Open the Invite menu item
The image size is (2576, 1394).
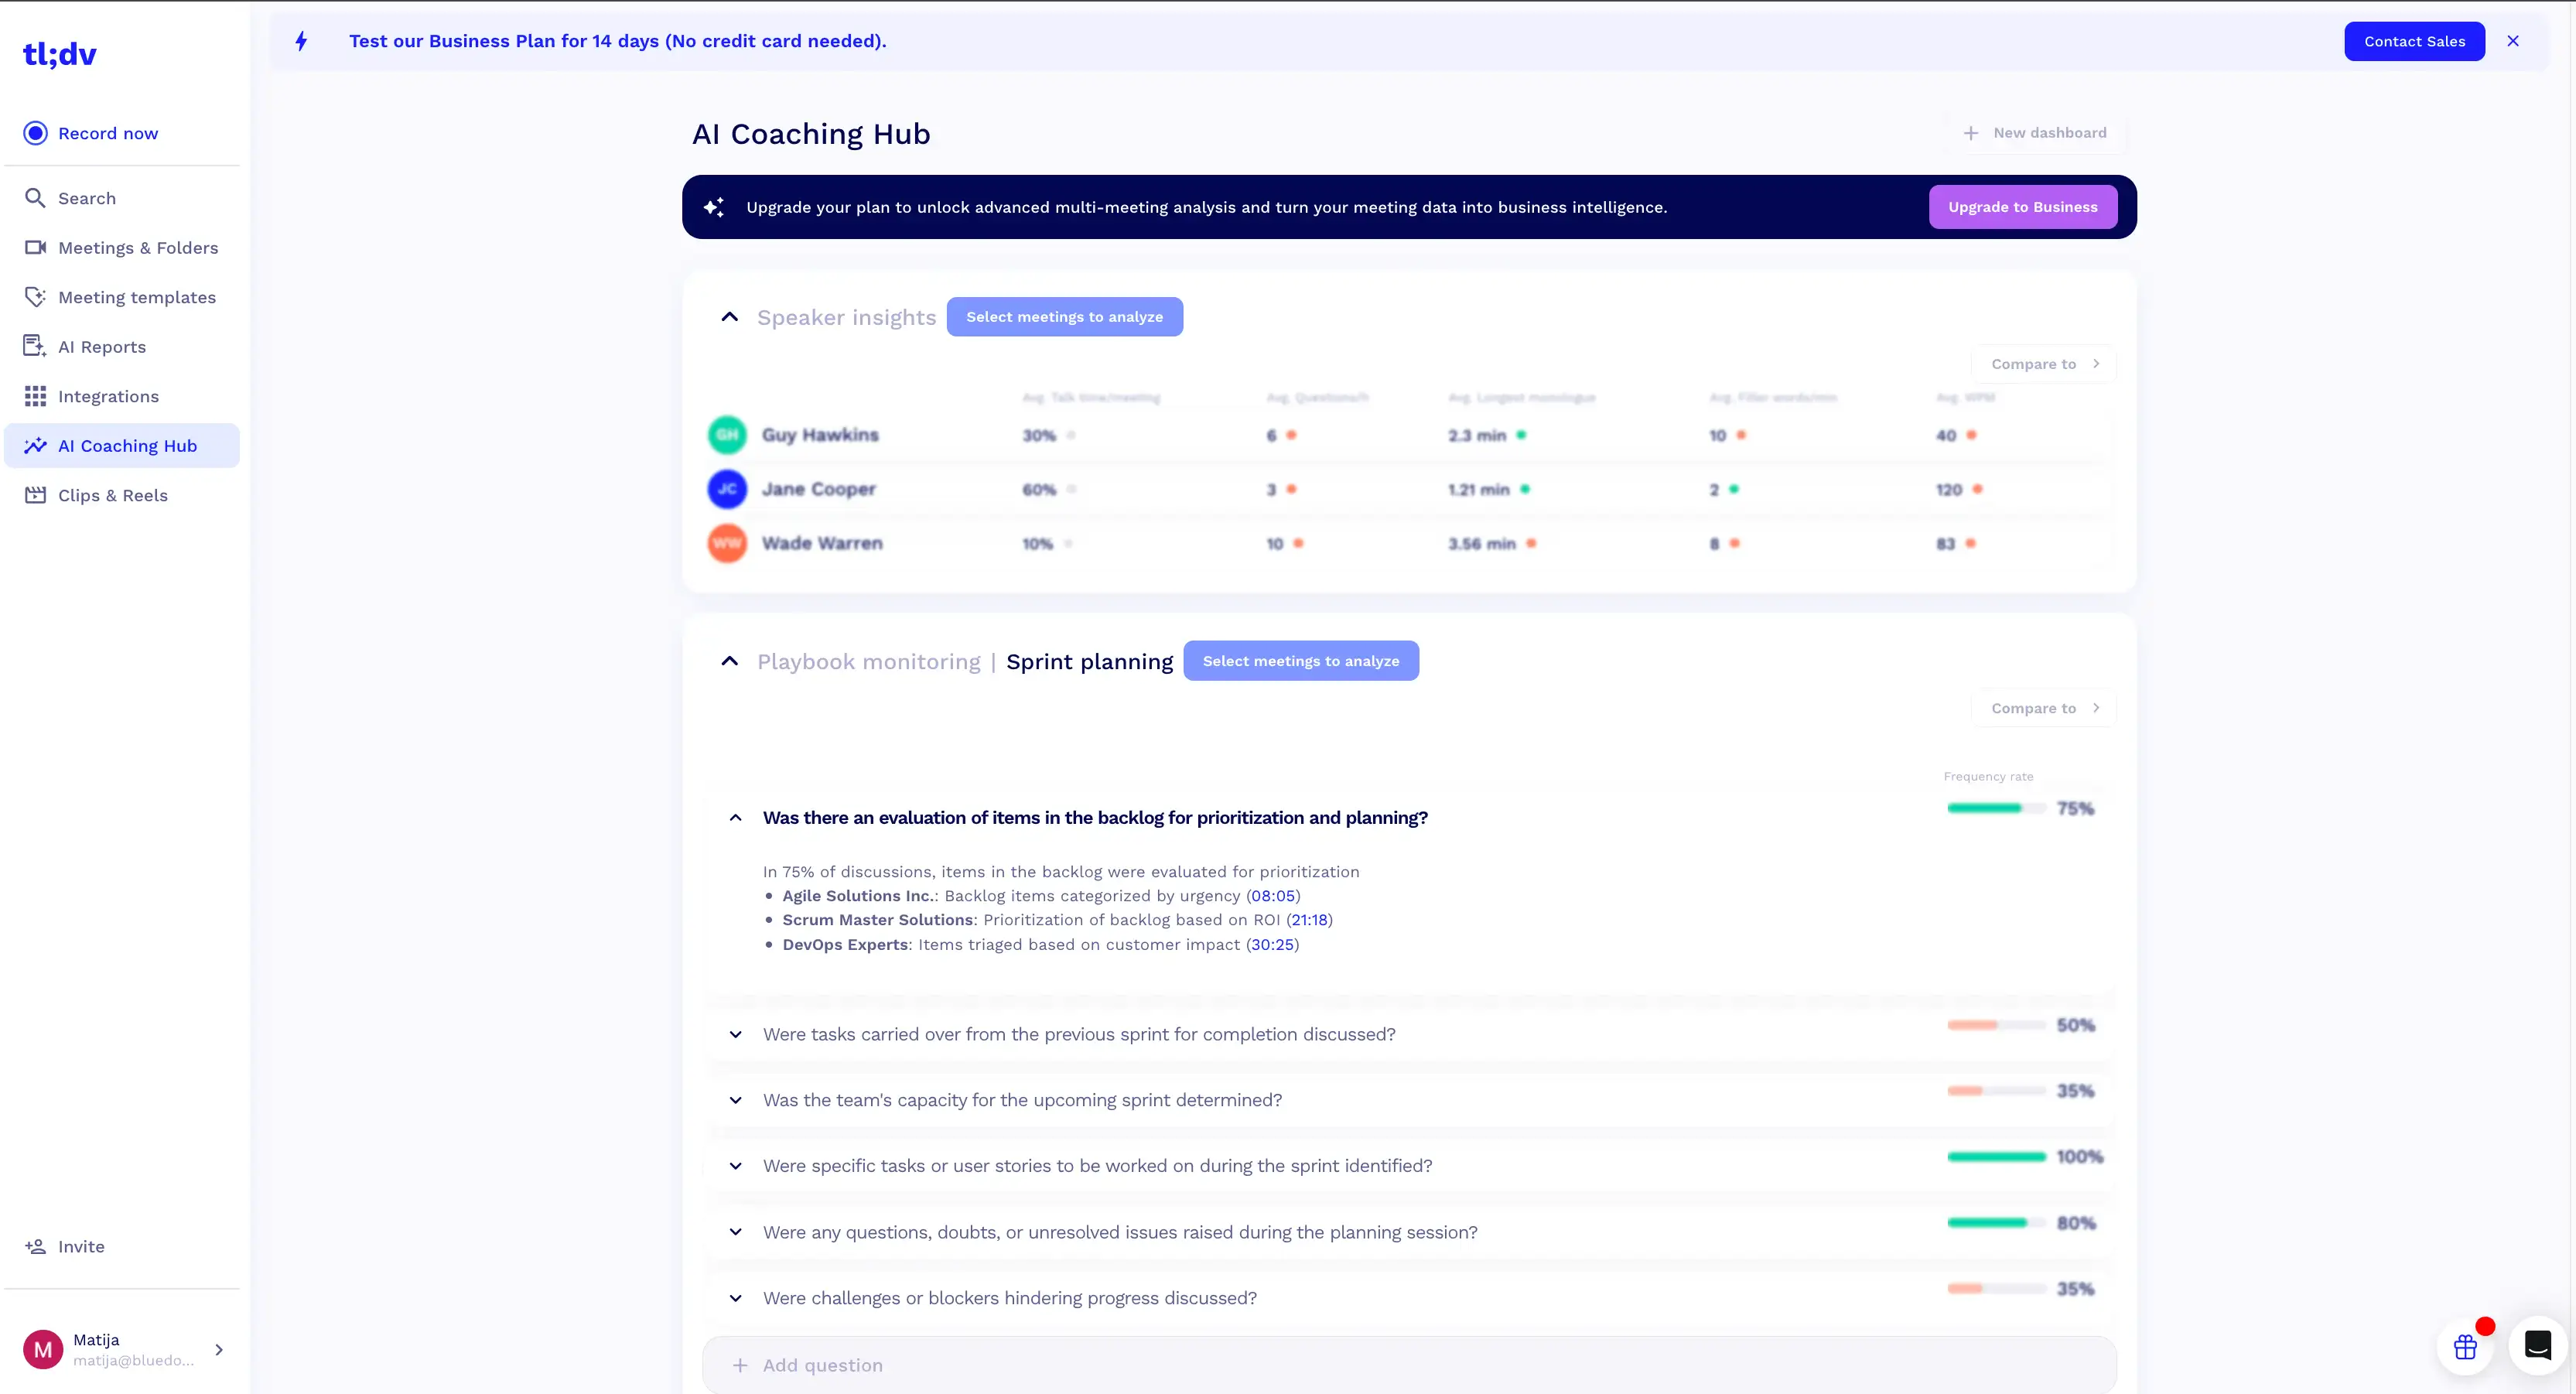[81, 1246]
